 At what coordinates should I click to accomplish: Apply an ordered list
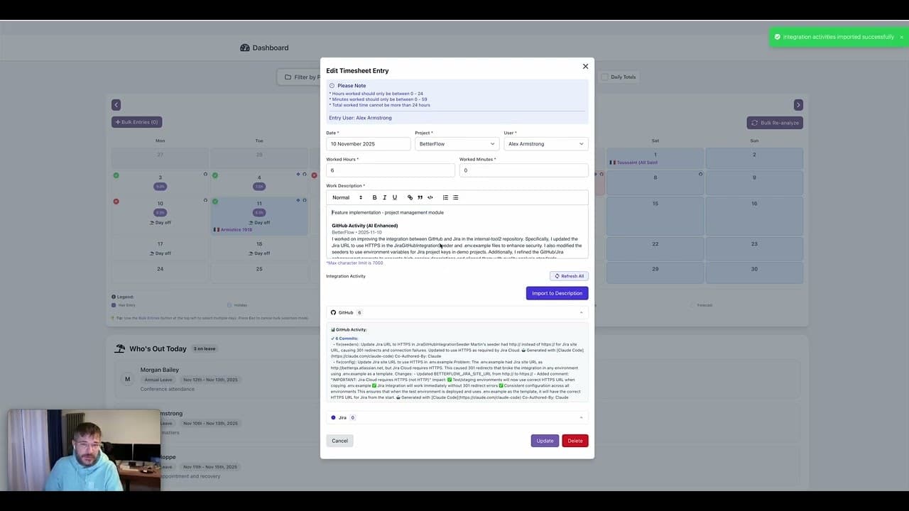click(445, 197)
